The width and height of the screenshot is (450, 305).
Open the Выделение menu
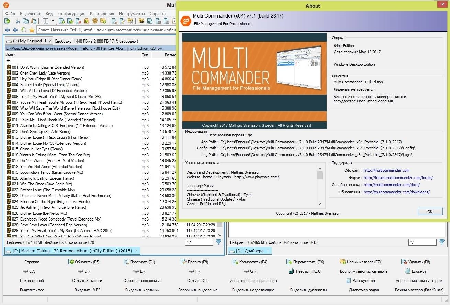click(x=31, y=14)
